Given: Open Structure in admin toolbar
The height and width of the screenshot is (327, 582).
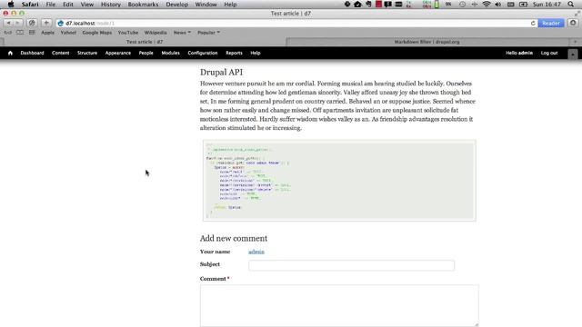Looking at the screenshot, I should pos(87,53).
